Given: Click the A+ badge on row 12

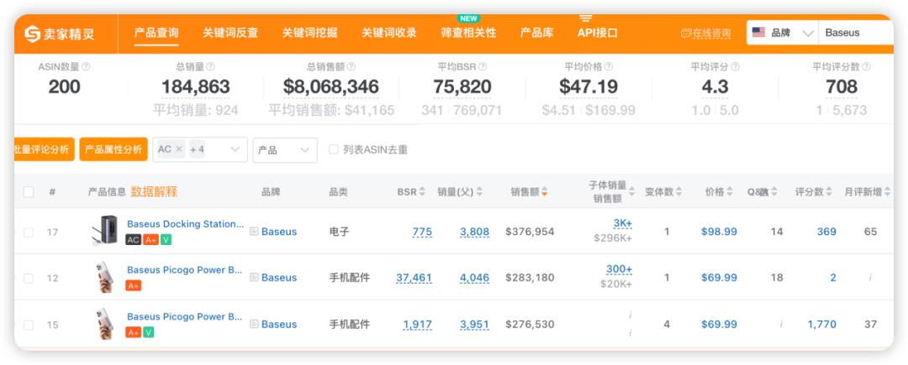Looking at the screenshot, I should coord(133,285).
